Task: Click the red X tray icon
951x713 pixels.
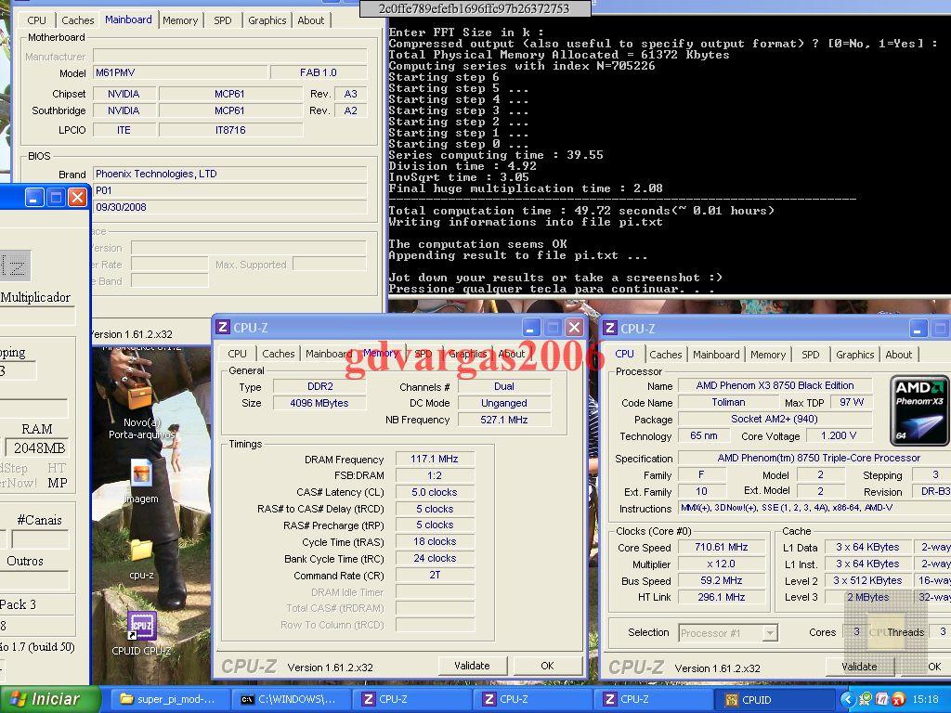Action: click(x=898, y=700)
